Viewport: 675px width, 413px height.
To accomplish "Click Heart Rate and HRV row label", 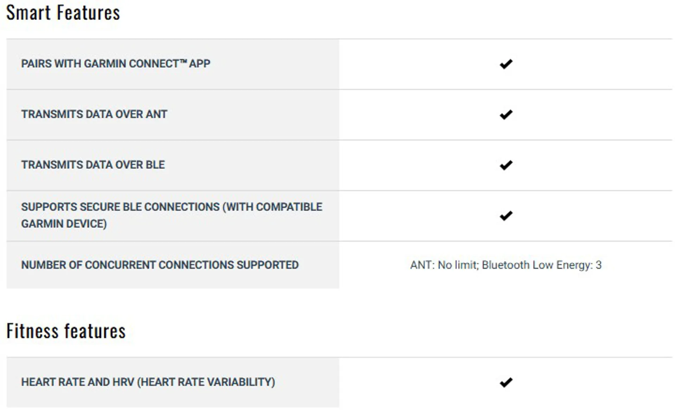I will [x=148, y=382].
